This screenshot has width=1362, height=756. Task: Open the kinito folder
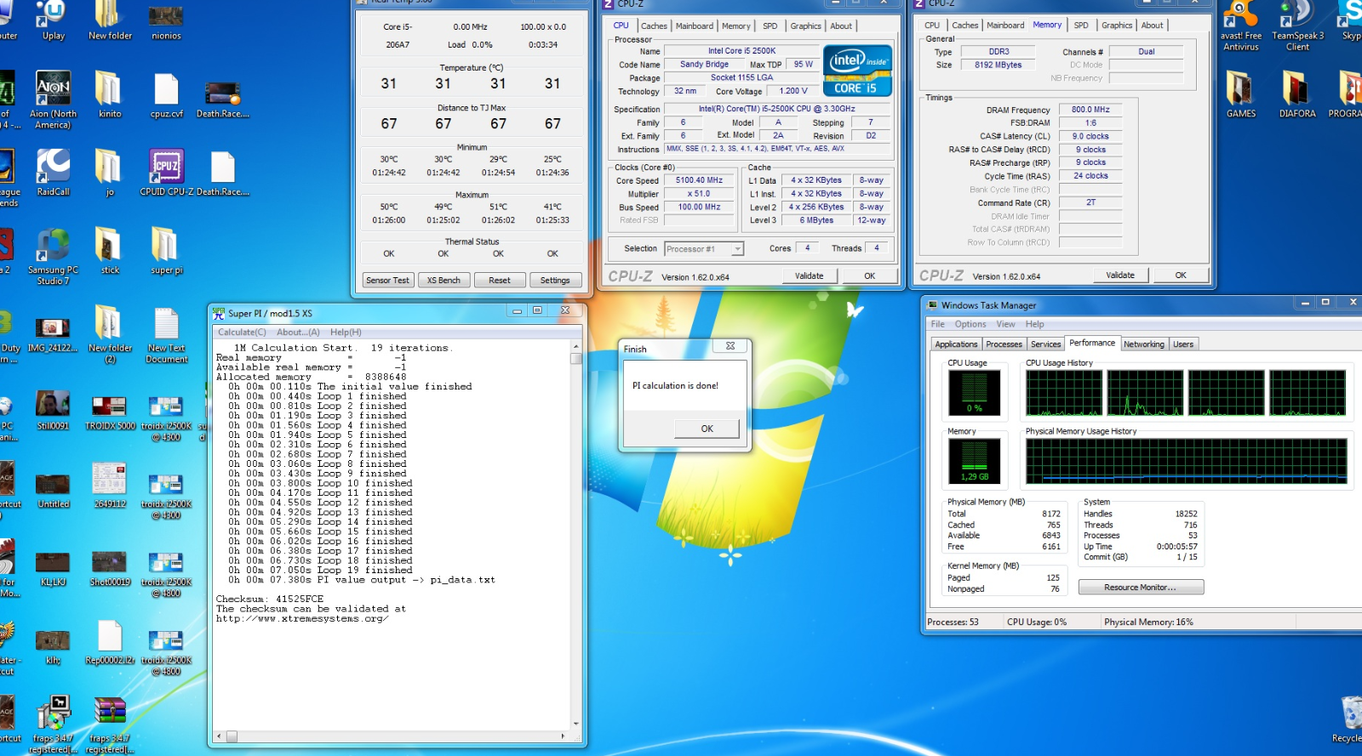pyautogui.click(x=109, y=95)
